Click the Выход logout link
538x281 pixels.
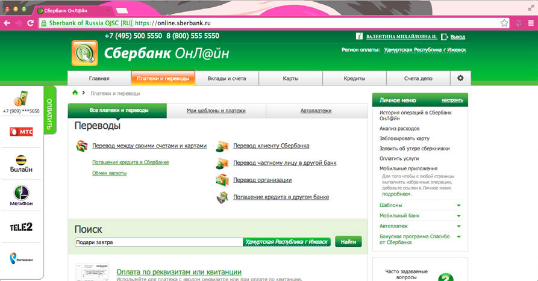(458, 37)
